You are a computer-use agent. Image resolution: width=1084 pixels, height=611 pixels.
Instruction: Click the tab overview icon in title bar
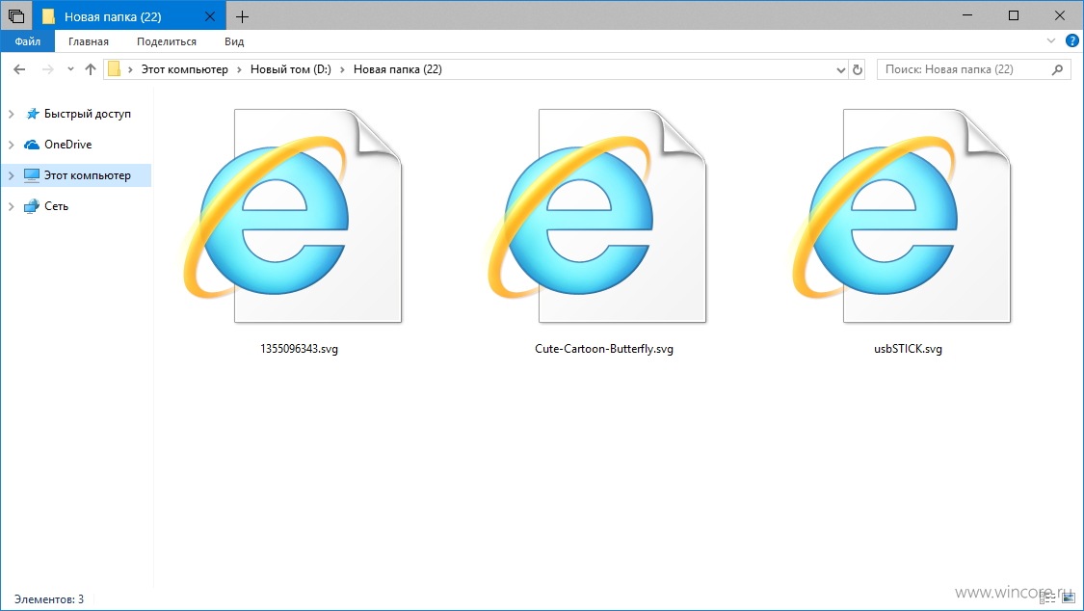tap(16, 15)
